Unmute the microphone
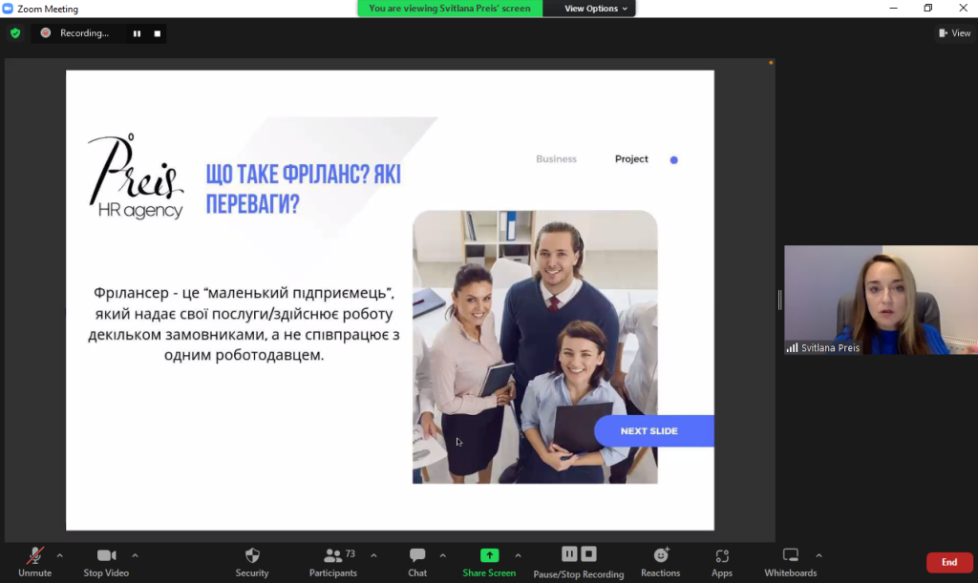 [34, 562]
